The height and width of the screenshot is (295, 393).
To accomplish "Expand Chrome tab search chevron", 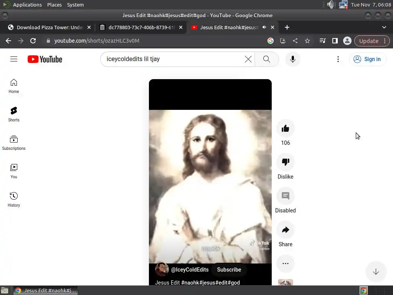I will coord(384,27).
